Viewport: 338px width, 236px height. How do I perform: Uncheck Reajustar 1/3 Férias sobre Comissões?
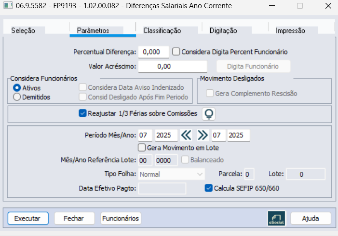[x=82, y=113]
